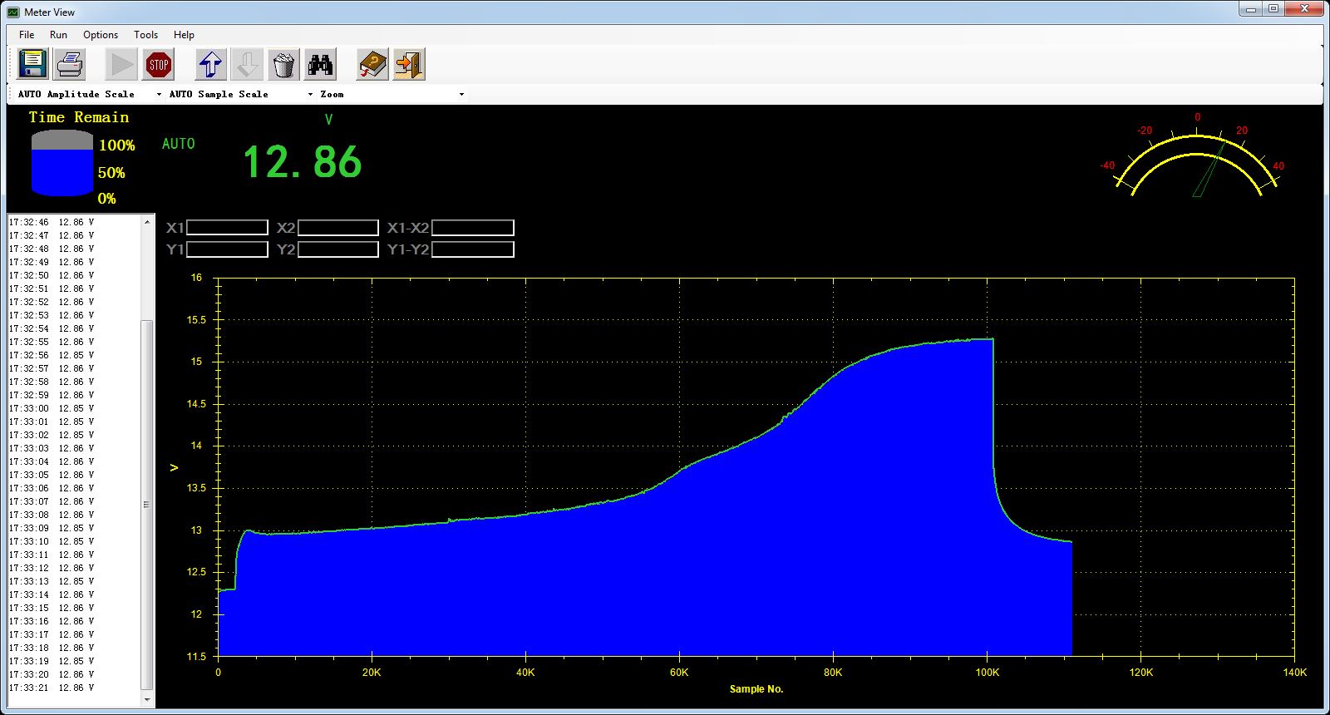1330x715 pixels.
Task: Click the binoculars search icon
Action: 320,64
